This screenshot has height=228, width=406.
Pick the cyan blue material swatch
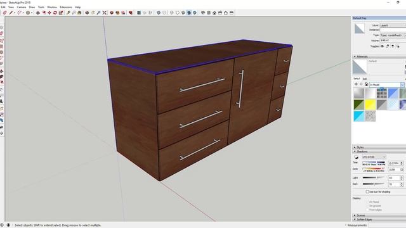359,117
